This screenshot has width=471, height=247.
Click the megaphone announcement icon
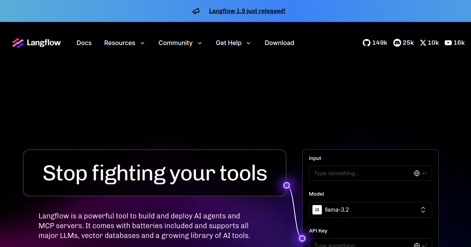pyautogui.click(x=196, y=11)
